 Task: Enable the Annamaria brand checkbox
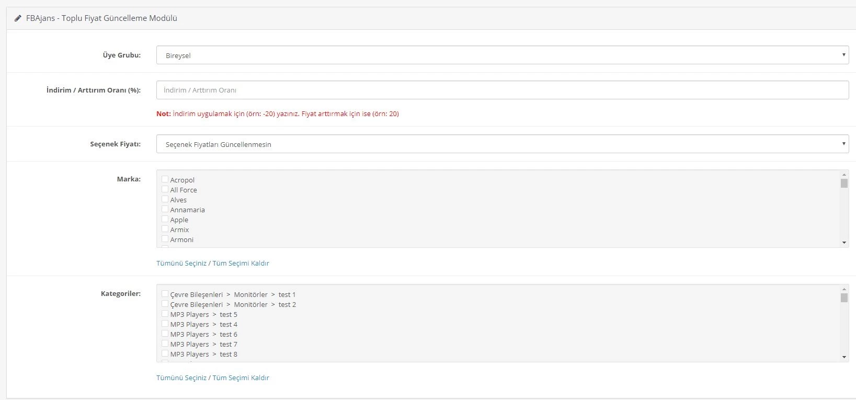pyautogui.click(x=165, y=209)
